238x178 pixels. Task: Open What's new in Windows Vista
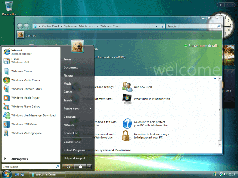[152, 99]
